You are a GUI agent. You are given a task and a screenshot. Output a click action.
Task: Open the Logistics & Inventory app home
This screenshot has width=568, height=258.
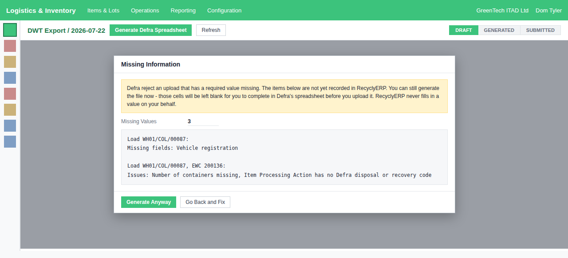click(41, 10)
